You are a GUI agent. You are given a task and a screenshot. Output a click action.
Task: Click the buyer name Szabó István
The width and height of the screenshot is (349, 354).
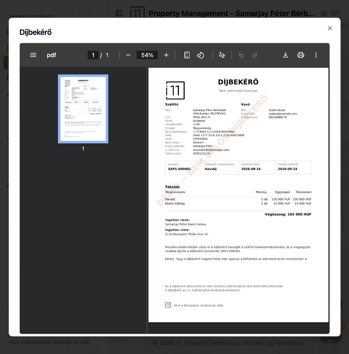[277, 110]
